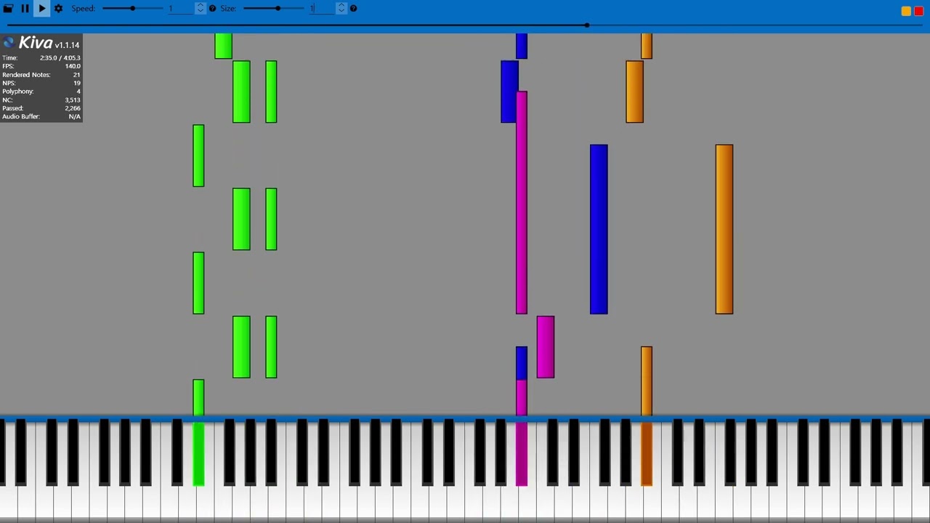Image resolution: width=930 pixels, height=523 pixels.
Task: Click the green highlighted piano key
Action: pos(198,454)
